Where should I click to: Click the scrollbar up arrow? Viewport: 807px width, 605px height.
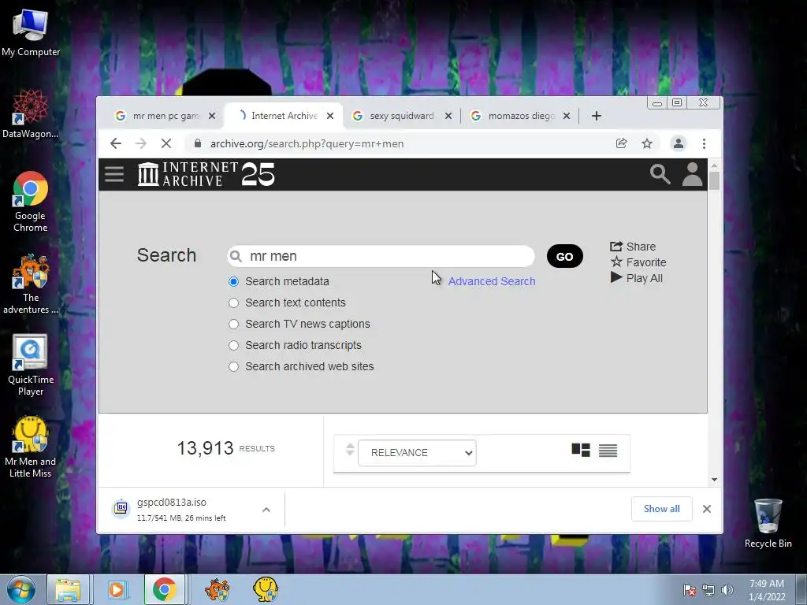pos(714,165)
